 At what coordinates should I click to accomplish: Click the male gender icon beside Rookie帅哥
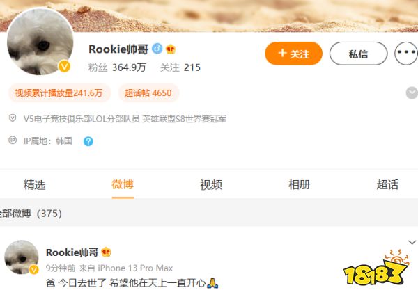[157, 49]
